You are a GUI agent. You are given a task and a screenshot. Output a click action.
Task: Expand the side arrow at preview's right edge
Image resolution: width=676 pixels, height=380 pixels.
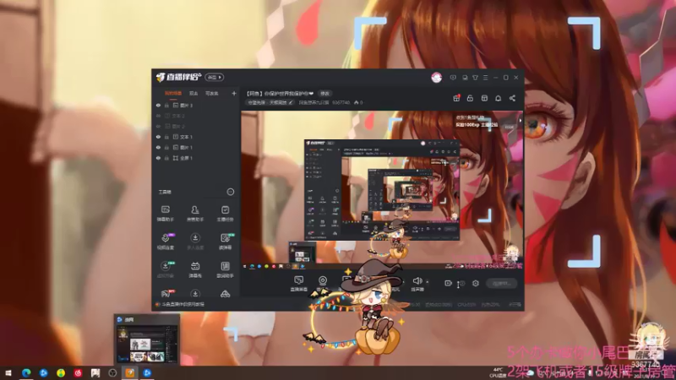tap(521, 121)
